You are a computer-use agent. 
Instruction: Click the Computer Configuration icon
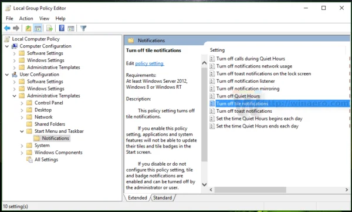pyautogui.click(x=15, y=46)
